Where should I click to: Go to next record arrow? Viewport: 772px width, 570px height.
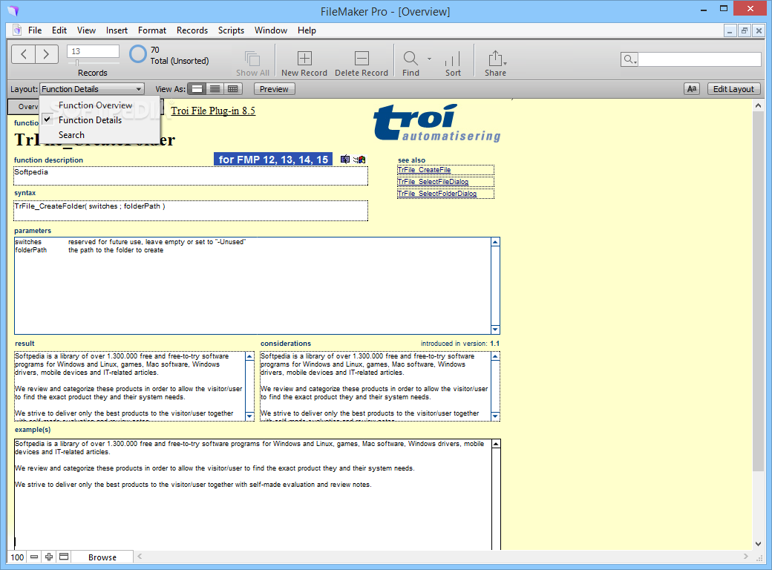click(46, 54)
